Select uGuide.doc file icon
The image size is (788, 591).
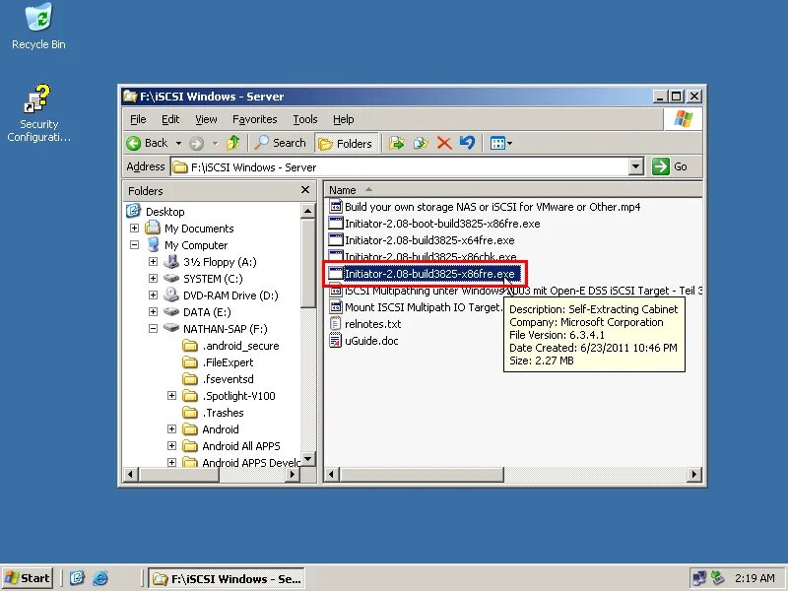pos(335,341)
